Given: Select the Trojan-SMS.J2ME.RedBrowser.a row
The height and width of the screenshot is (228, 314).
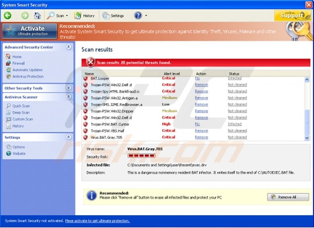Looking at the screenshot, I should (x=193, y=104).
